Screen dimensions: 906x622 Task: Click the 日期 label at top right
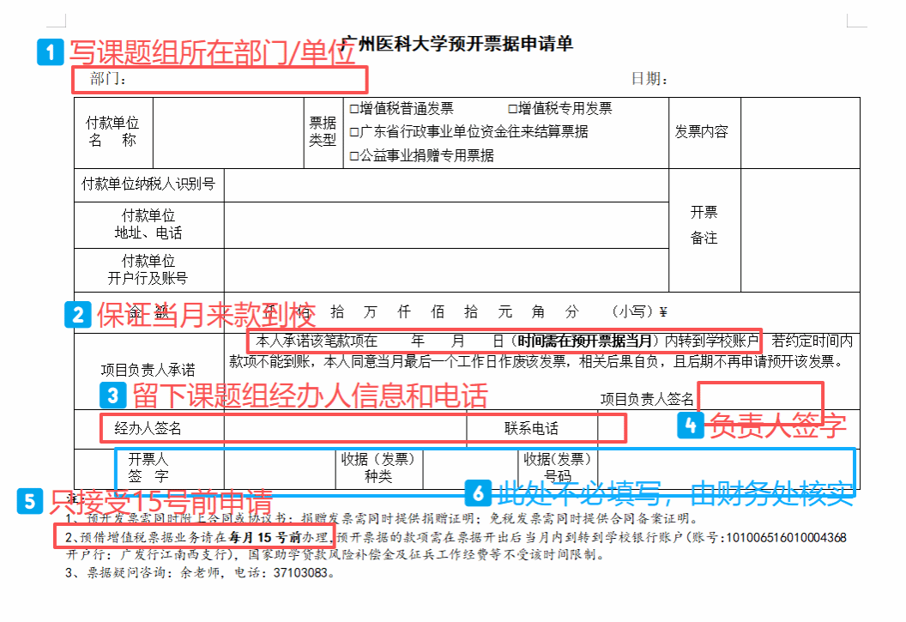[x=649, y=79]
